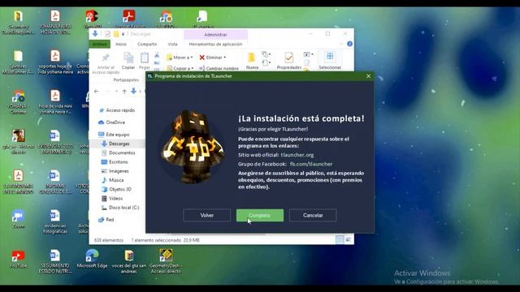Click the green Completa button
The width and height of the screenshot is (520, 292).
pos(260,215)
